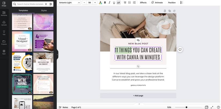Viewport: 221px width, 109px height.
Task: Open the Antonio Light font dropdown
Action: (69, 2)
